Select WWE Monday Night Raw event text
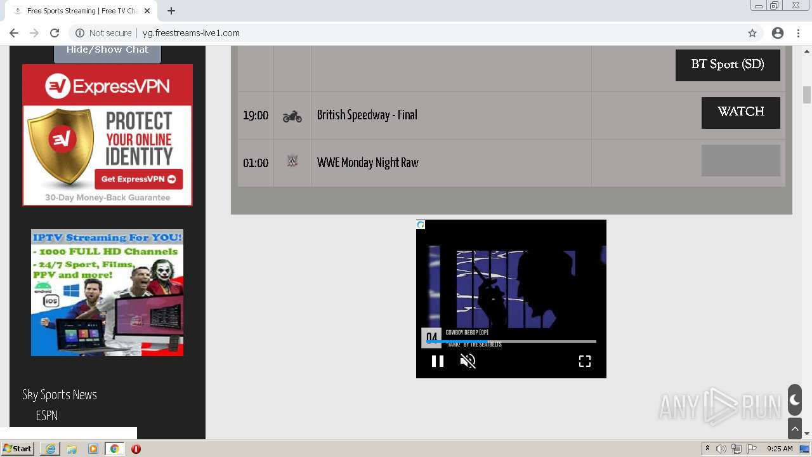This screenshot has width=812, height=457. [368, 162]
